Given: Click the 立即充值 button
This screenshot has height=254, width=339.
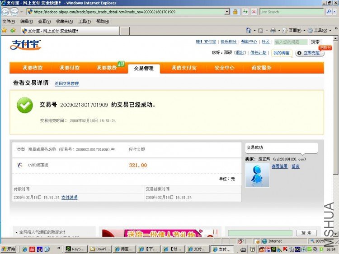Looking at the screenshot, I should [311, 53].
